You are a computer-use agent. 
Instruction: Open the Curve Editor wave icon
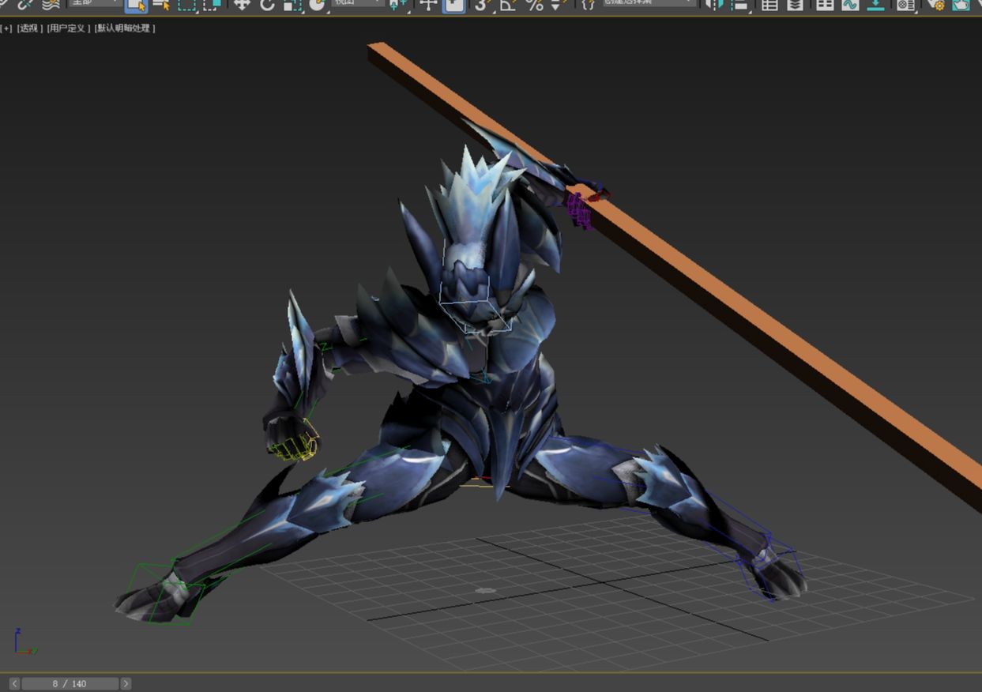pyautogui.click(x=850, y=5)
